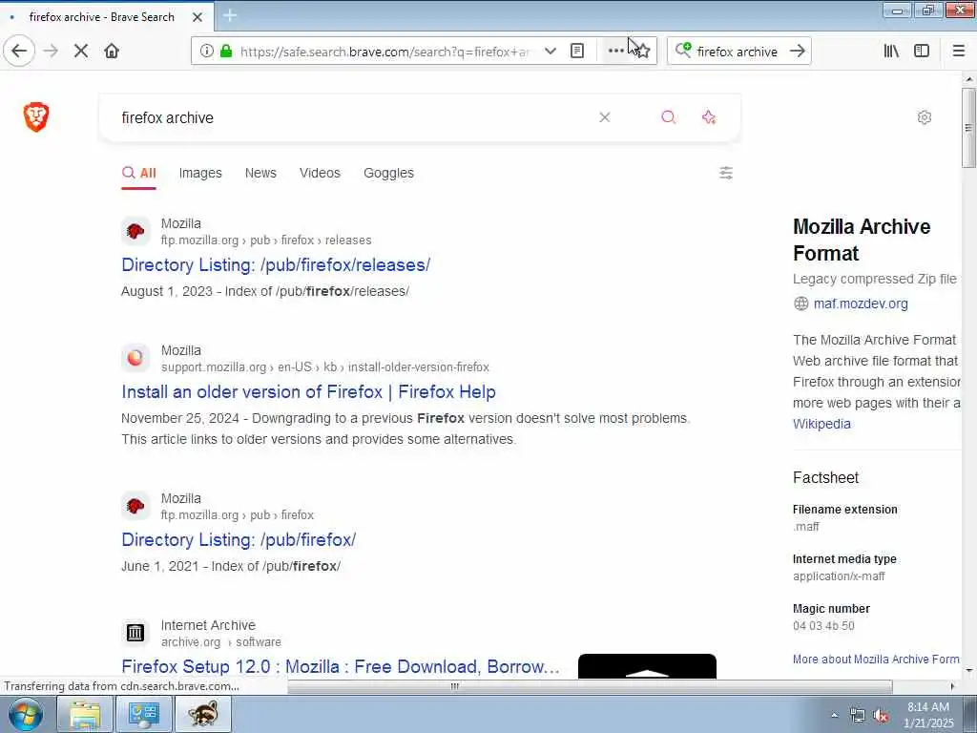Show hidden system tray icons
The width and height of the screenshot is (977, 733).
(x=834, y=716)
